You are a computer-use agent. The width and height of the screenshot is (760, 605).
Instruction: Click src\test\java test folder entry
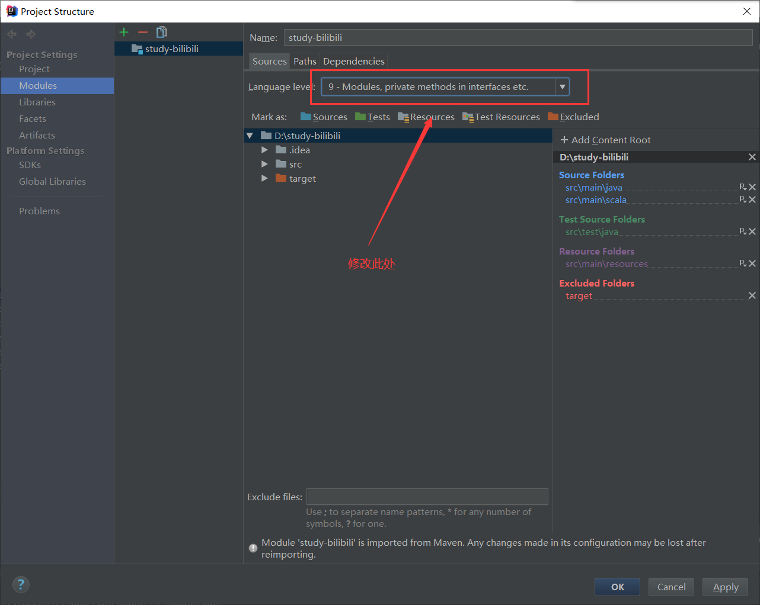tap(592, 232)
